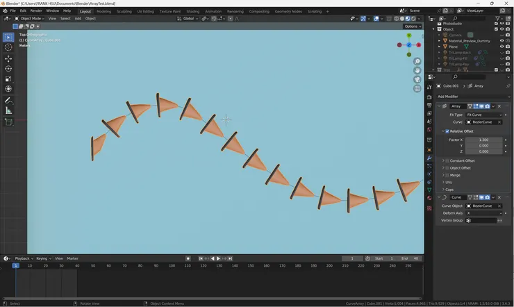514x307 pixels.
Task: Click the hand pan view icon
Action: tap(417, 70)
